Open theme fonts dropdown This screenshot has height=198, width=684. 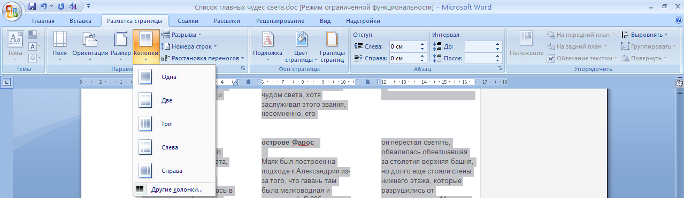pos(34,46)
